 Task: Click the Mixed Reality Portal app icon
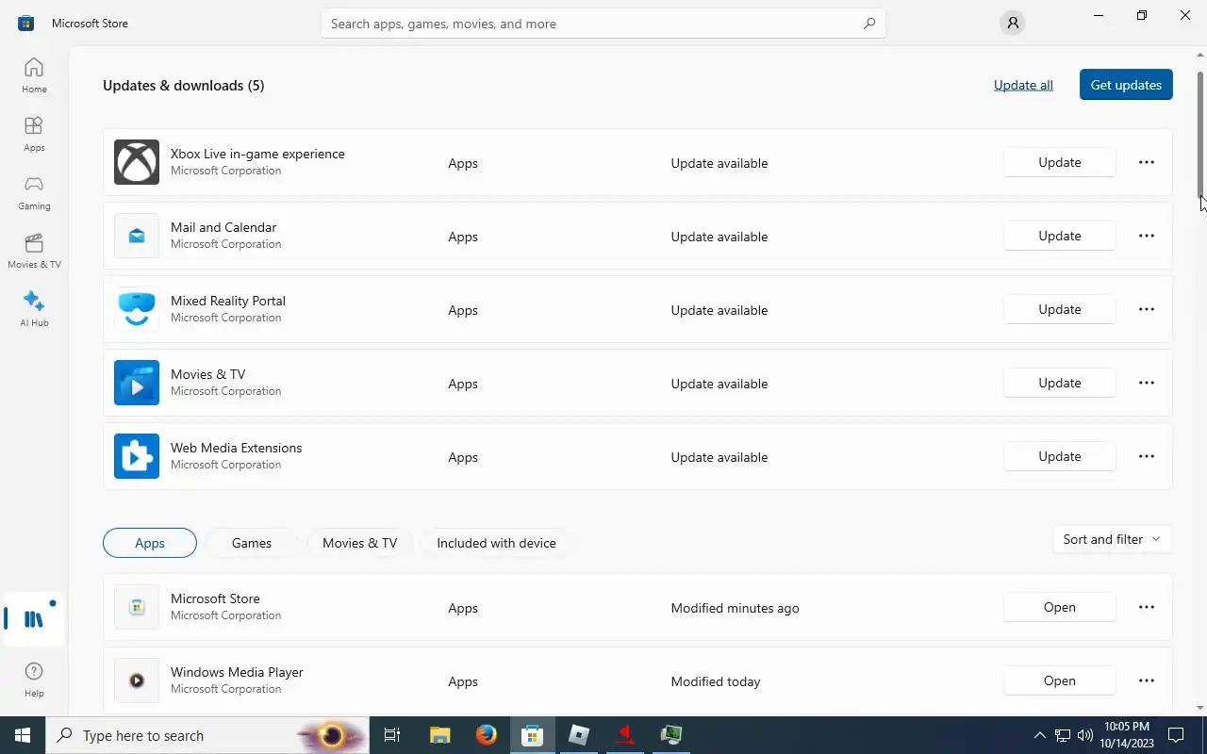(137, 309)
